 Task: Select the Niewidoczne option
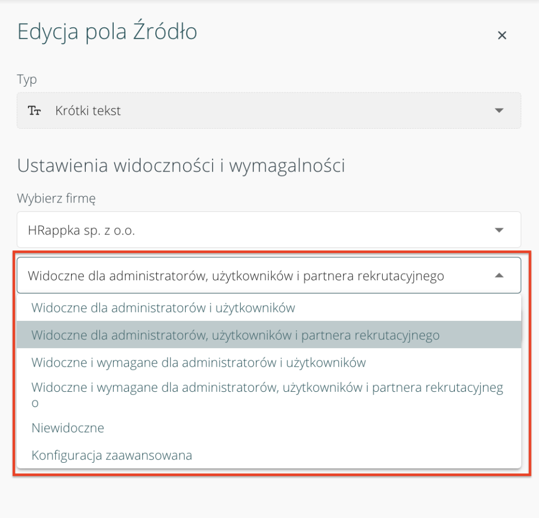click(x=68, y=428)
